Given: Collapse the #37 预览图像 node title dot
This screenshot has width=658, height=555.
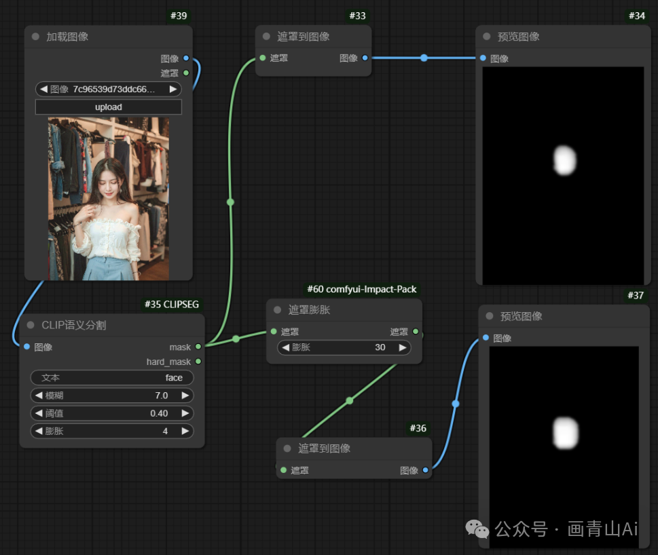Looking at the screenshot, I should (x=490, y=316).
